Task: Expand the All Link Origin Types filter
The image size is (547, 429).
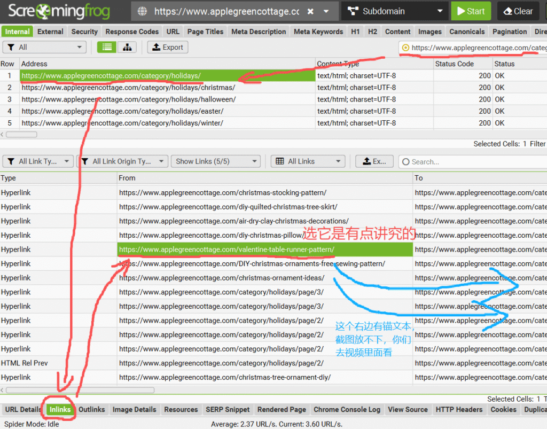Action: tap(122, 161)
